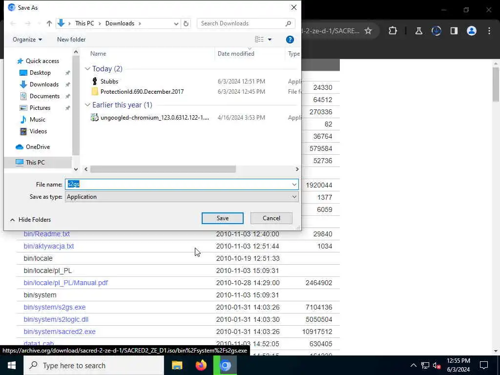Select Quick access in navigation pane

coord(42,61)
